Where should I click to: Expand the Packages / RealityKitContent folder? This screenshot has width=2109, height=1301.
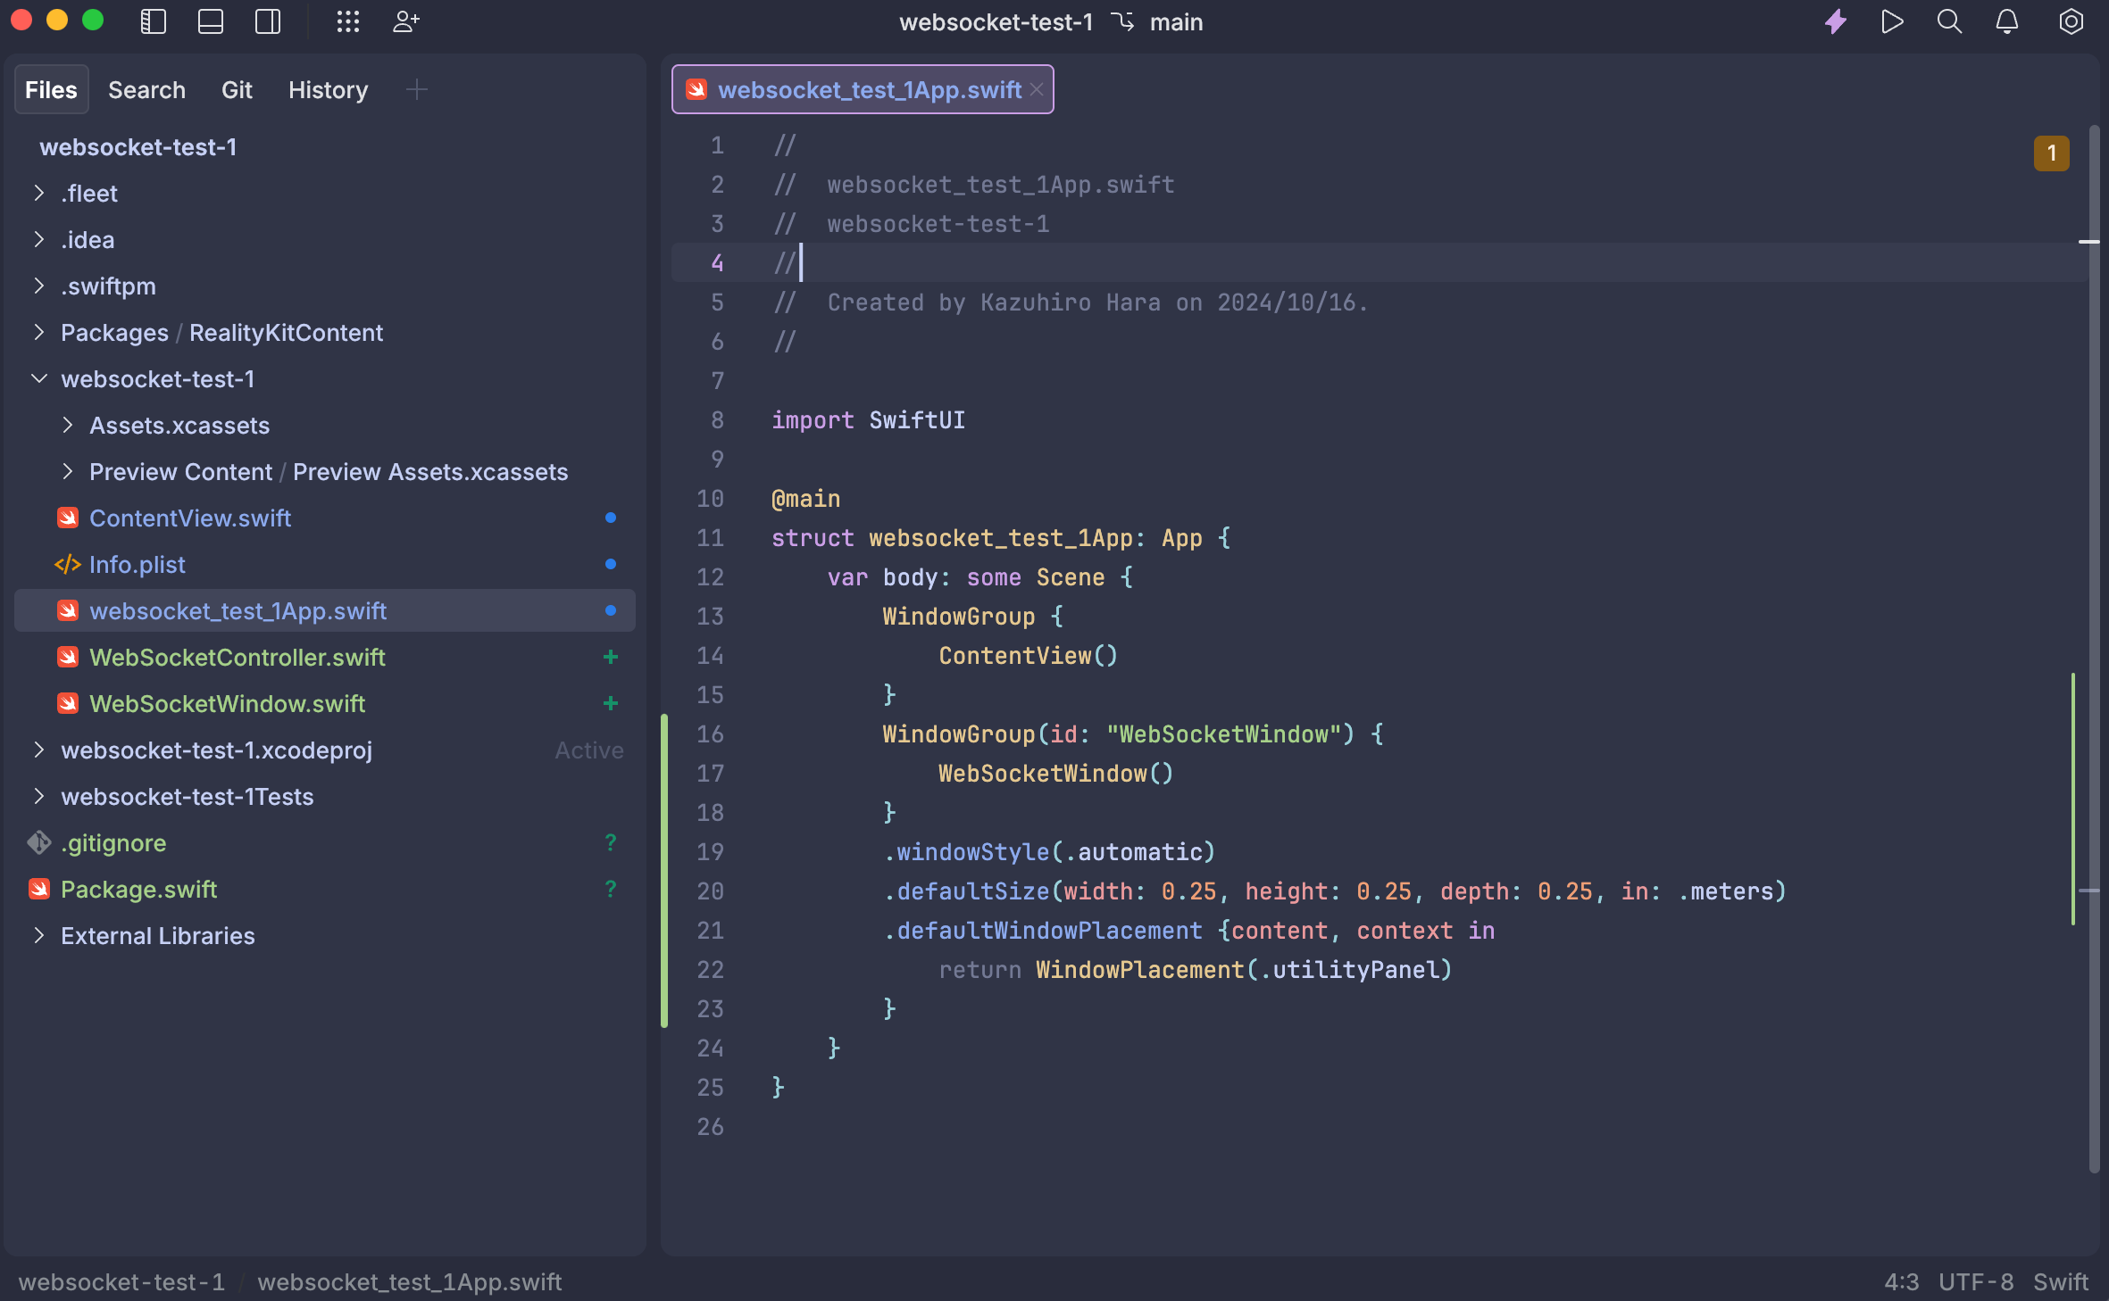tap(39, 332)
